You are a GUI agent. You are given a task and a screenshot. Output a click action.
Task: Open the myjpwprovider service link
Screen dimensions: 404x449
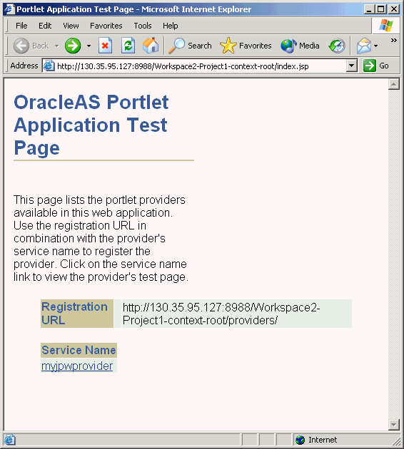click(77, 366)
